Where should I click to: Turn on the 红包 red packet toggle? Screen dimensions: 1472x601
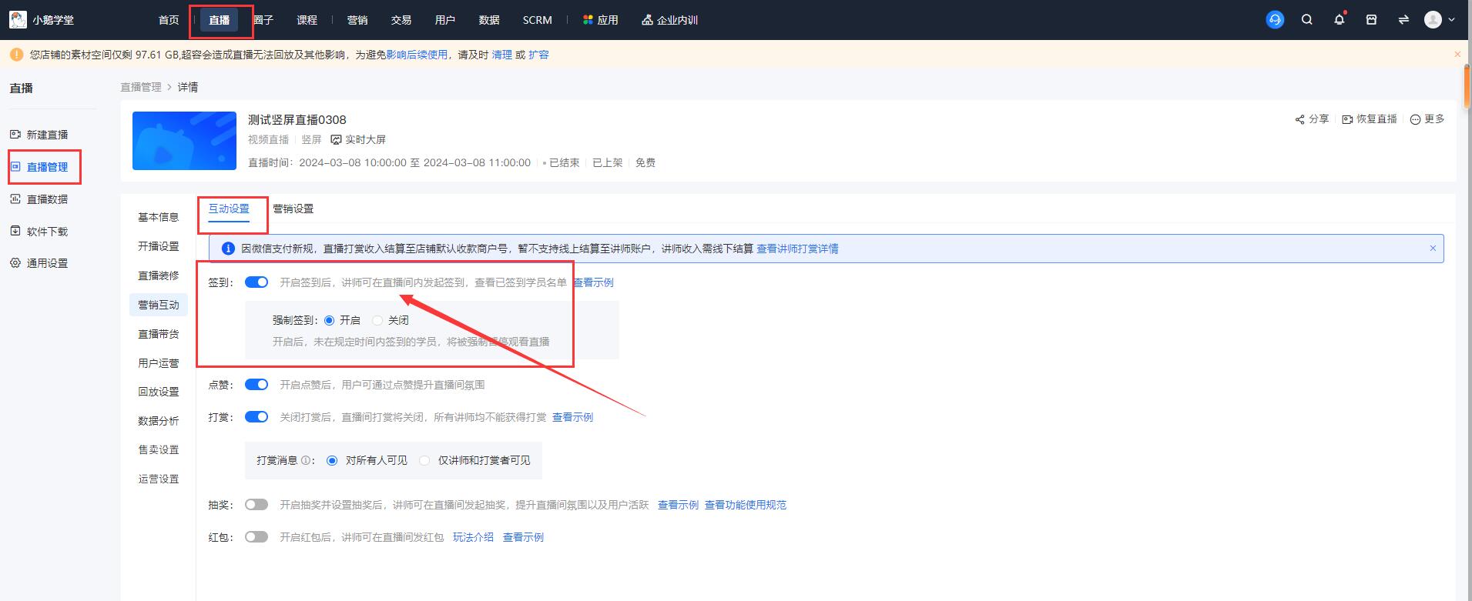coord(257,537)
